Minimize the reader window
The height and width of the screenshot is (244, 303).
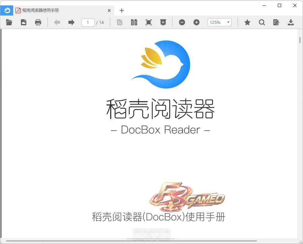[x=264, y=5]
